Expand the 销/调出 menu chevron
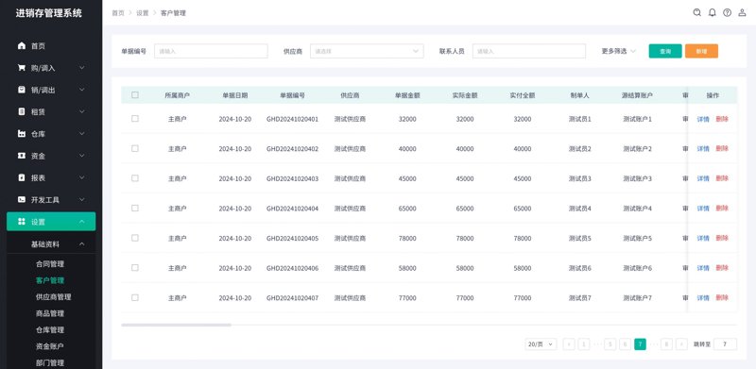 tap(82, 90)
